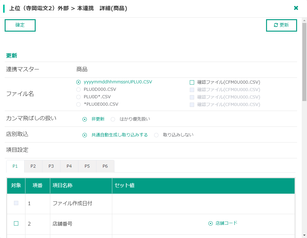Select the 店舗コード radio option
The image size is (307, 238).
(x=211, y=223)
